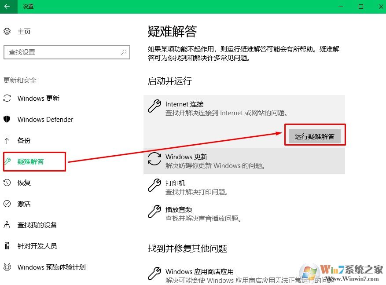Minimize the 设置 window

coord(341,7)
